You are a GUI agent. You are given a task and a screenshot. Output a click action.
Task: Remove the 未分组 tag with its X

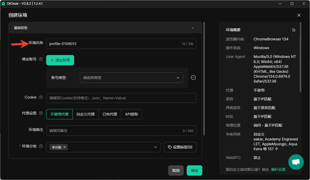tap(65, 147)
